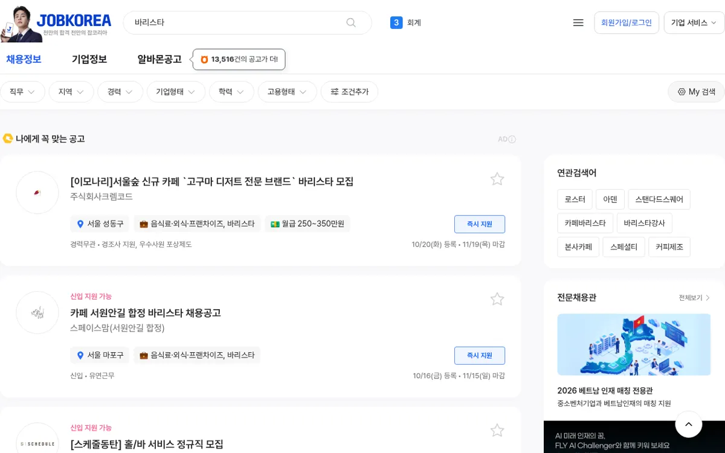Click the location pin on 서울 성동구 tag
Viewport: 725px width, 453px height.
[x=80, y=224]
